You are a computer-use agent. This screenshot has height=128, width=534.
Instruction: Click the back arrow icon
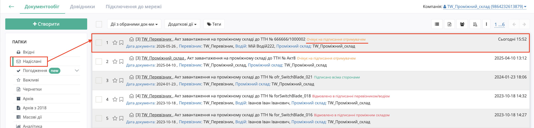click(11, 7)
